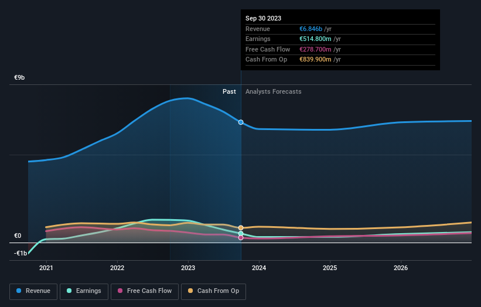Select the Earnings data point marker
Viewport: 481px width, 307px height.
[241, 234]
